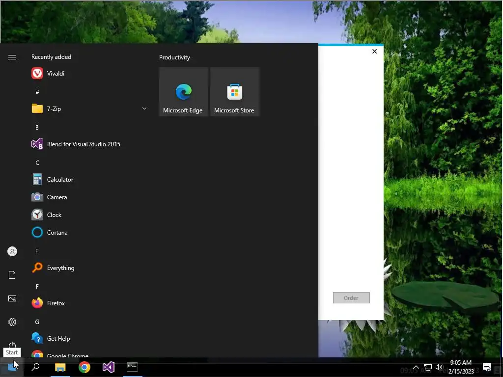The height and width of the screenshot is (377, 503).
Task: Show hidden system tray icons
Action: (416, 367)
